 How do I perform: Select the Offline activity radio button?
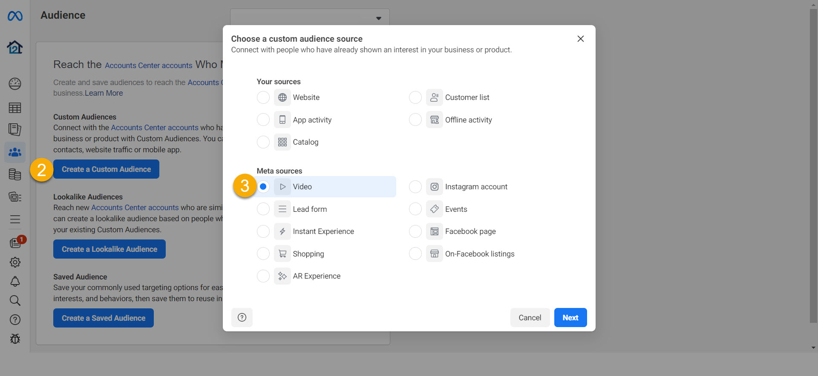(415, 120)
